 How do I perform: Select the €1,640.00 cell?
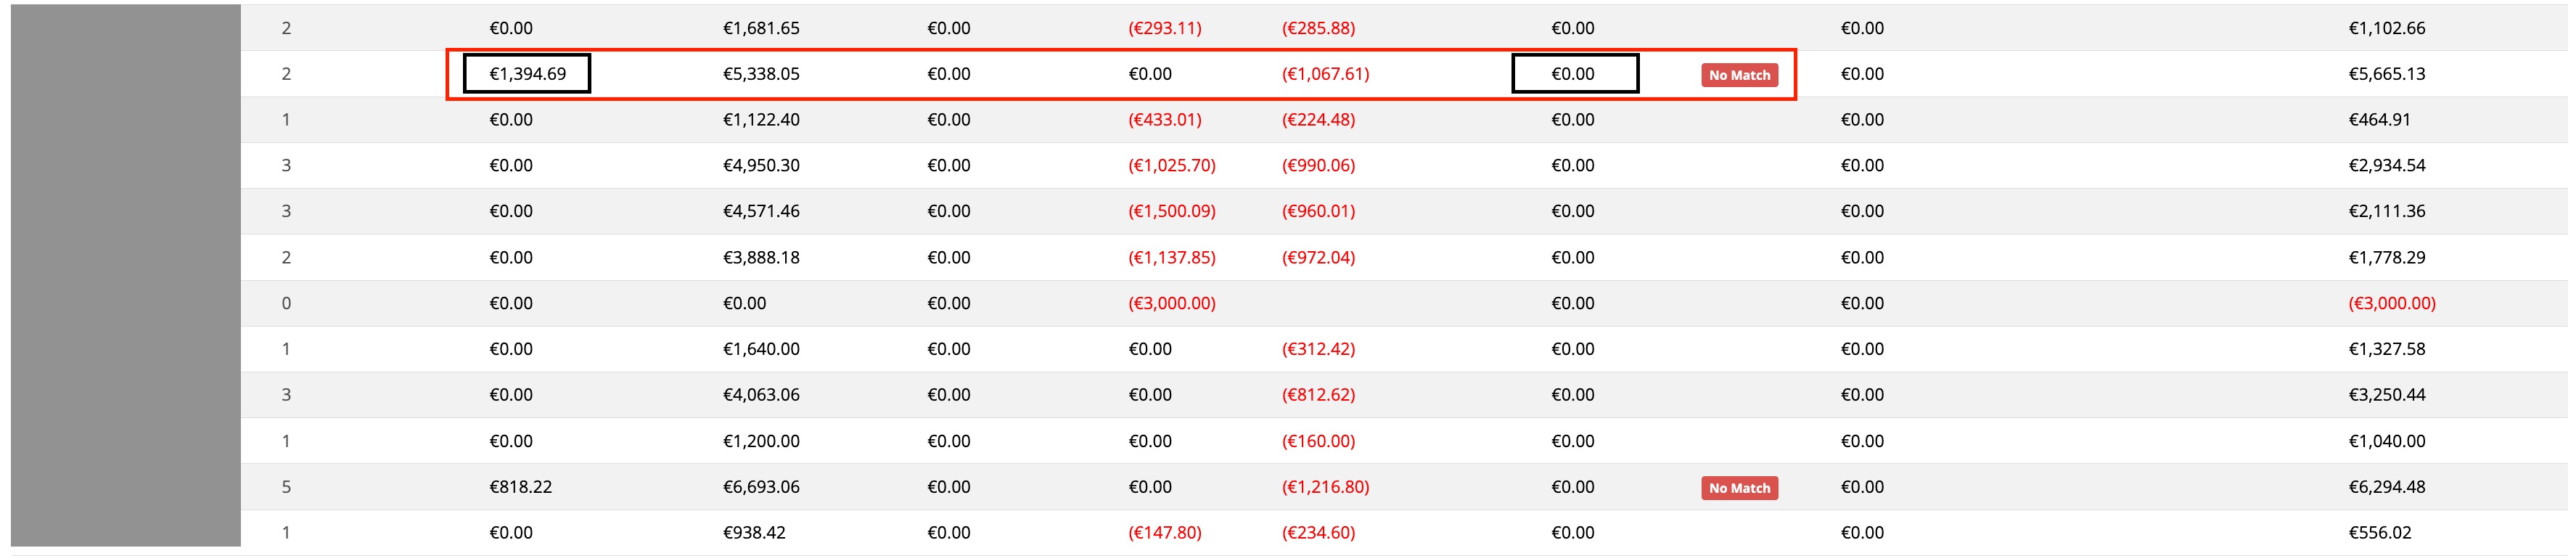click(761, 349)
